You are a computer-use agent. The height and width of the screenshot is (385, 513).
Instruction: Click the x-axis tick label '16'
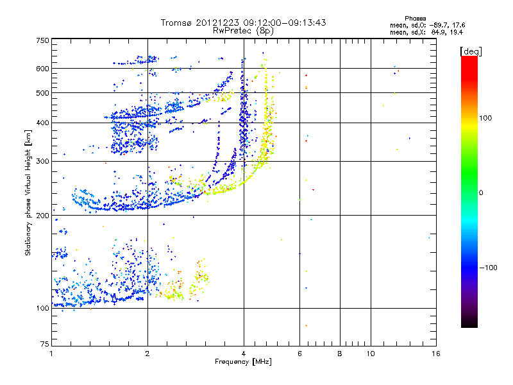pyautogui.click(x=436, y=354)
